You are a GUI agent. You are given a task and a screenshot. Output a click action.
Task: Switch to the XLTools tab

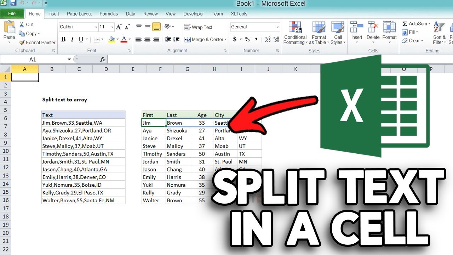(x=239, y=14)
